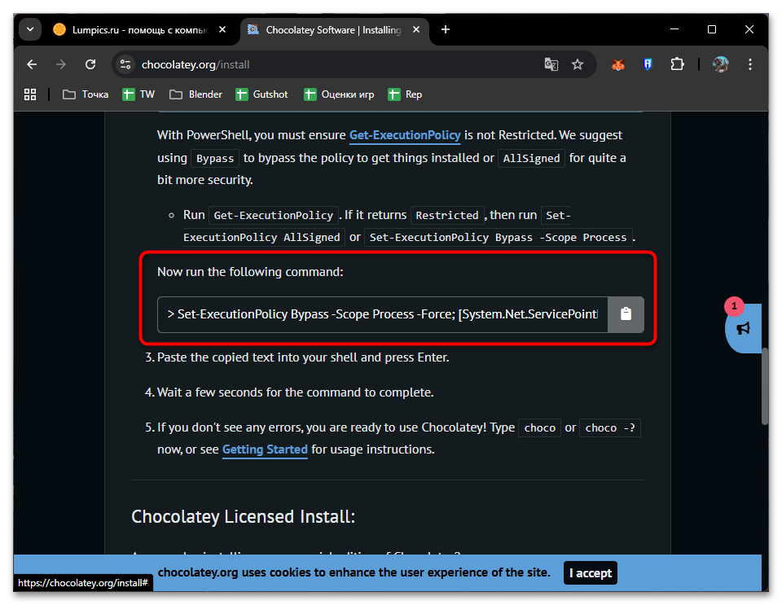
Task: Open the megaphone notification with badge 1
Action: [x=743, y=329]
